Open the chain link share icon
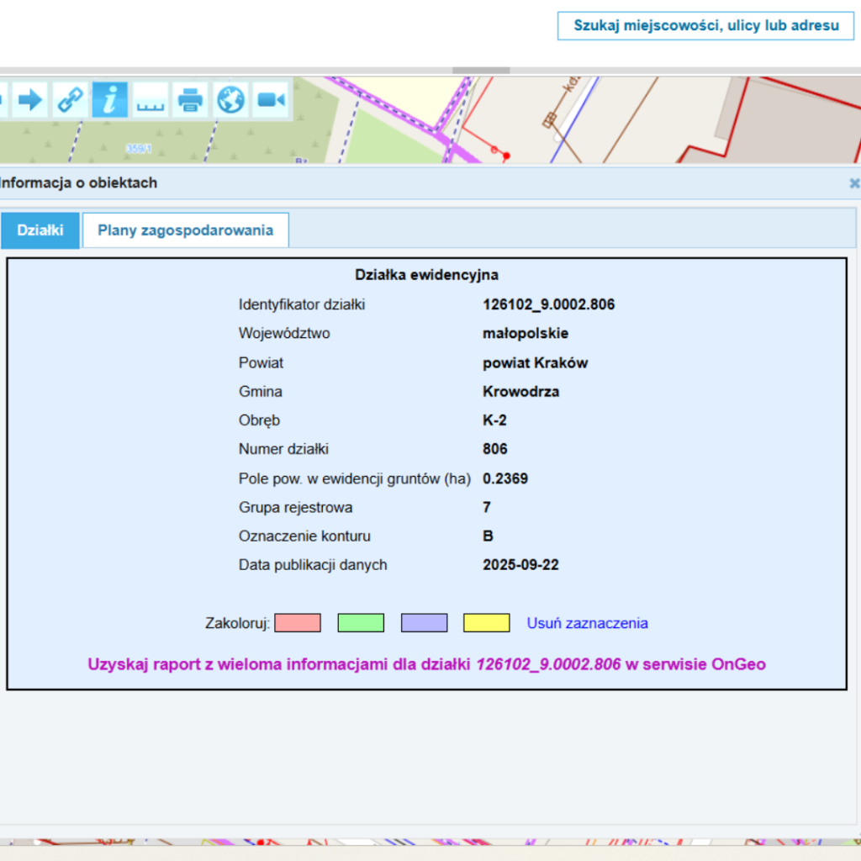This screenshot has width=861, height=861. (x=70, y=100)
